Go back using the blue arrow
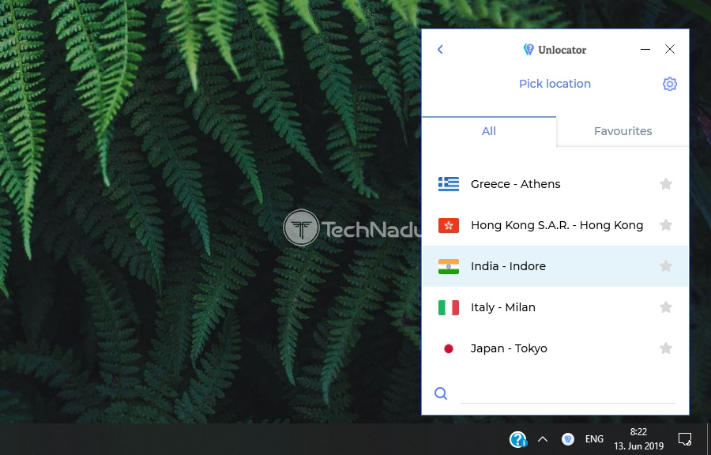The width and height of the screenshot is (711, 455). pos(440,50)
